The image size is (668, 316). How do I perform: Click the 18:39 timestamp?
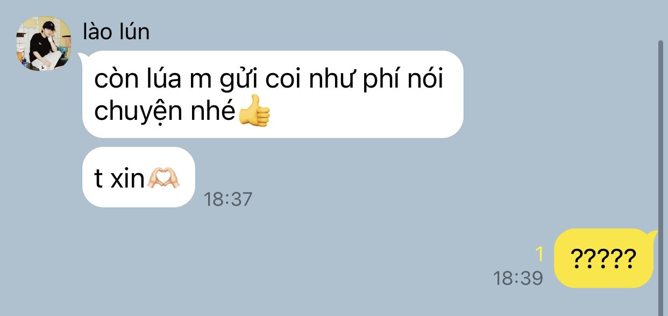tap(518, 278)
